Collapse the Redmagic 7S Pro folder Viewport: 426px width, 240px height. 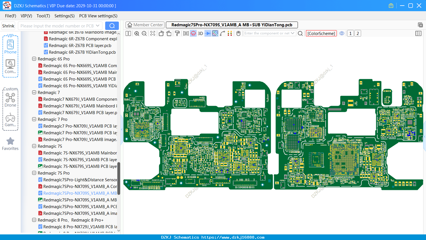[34, 173]
